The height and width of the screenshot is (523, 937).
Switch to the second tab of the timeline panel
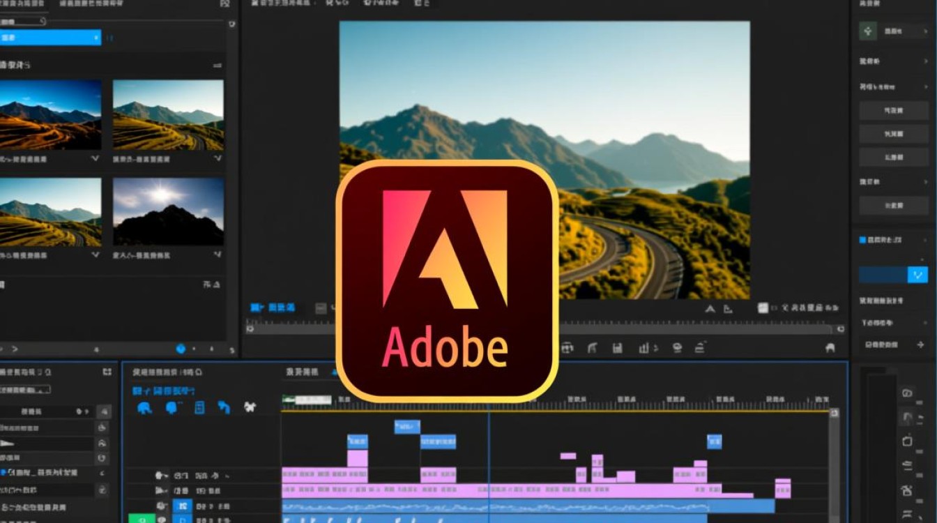tap(302, 372)
